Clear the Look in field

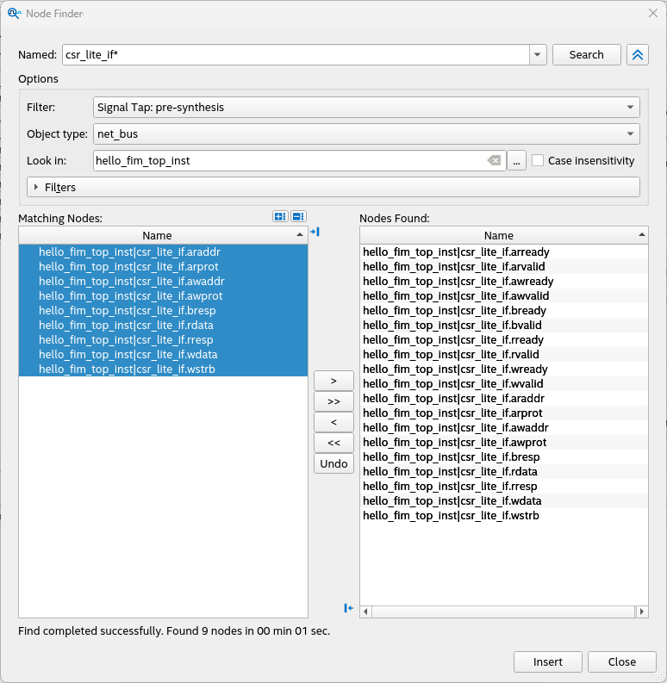click(x=494, y=161)
